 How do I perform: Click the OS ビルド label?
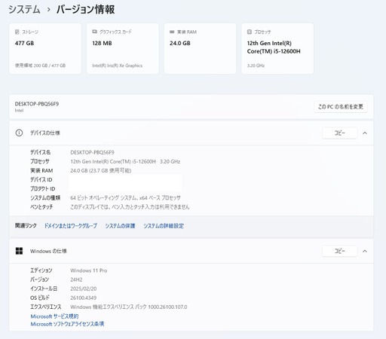coord(40,298)
